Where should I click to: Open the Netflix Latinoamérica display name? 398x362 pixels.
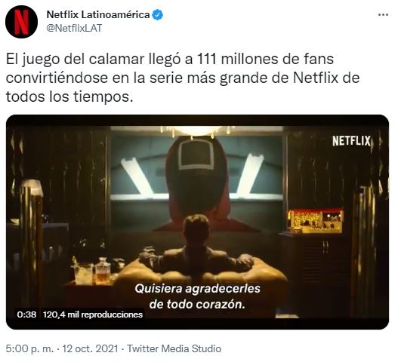point(98,14)
